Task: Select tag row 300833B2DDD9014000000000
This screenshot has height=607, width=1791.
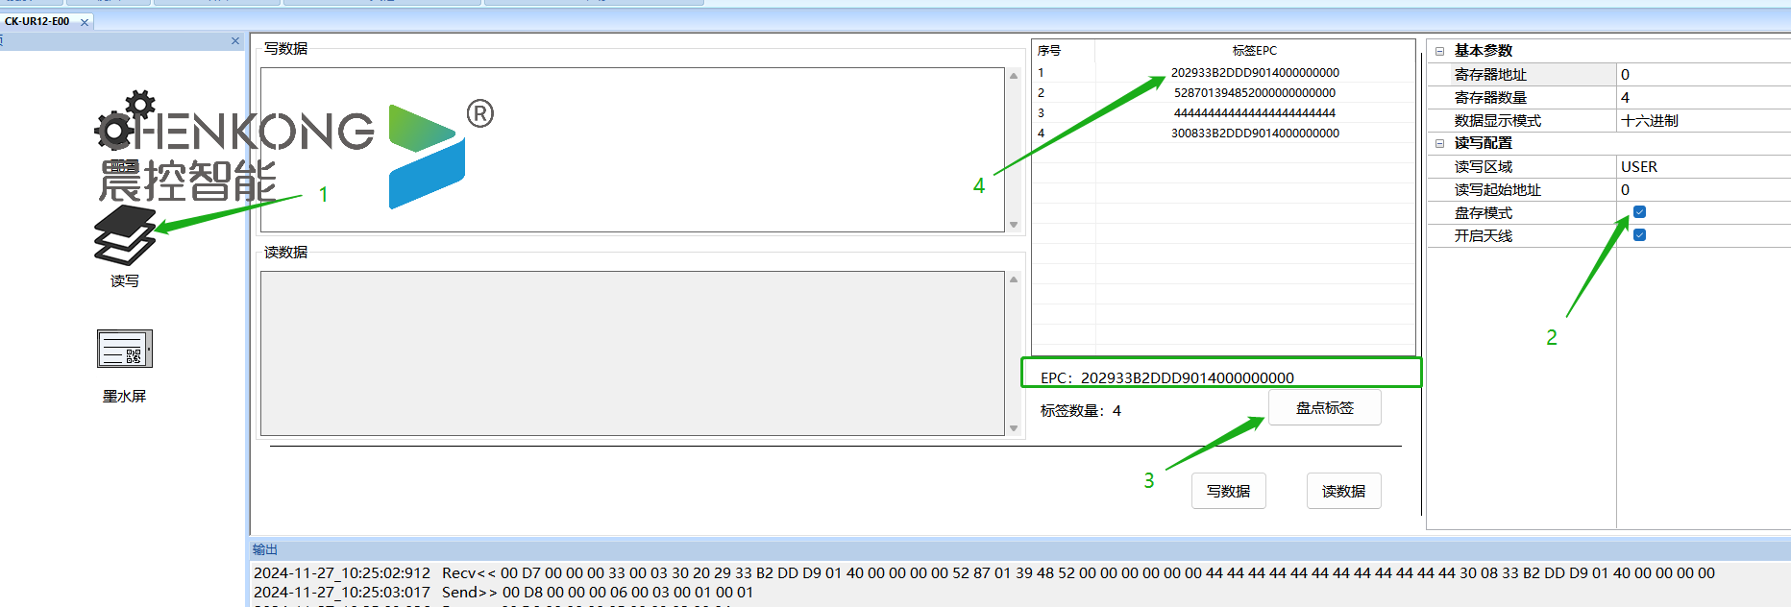Action: 1254,134
